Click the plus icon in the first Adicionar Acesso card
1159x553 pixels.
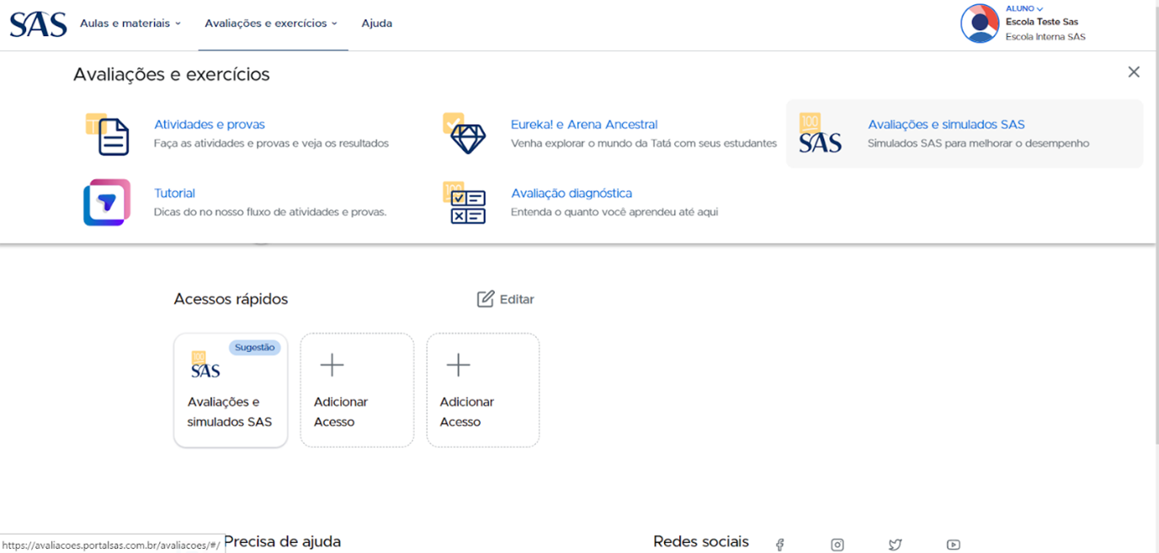[x=332, y=365]
